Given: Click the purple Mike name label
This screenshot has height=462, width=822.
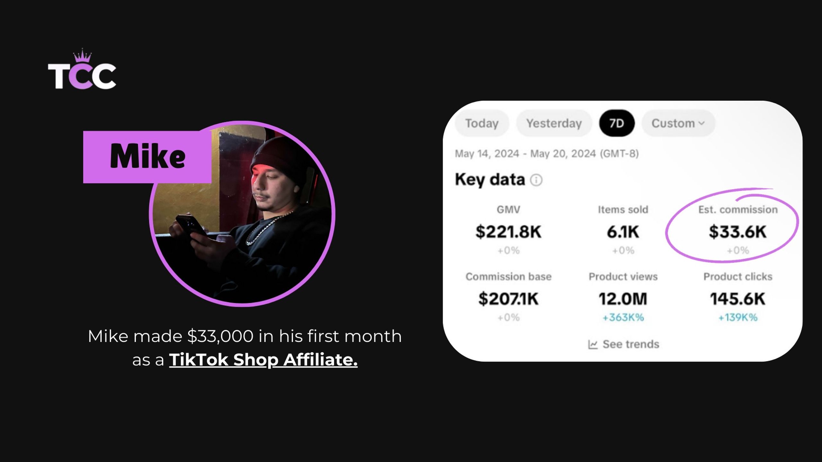Looking at the screenshot, I should pos(147,157).
